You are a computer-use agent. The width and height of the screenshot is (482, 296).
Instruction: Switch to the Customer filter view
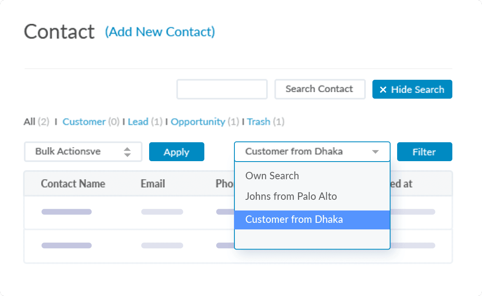coord(84,122)
